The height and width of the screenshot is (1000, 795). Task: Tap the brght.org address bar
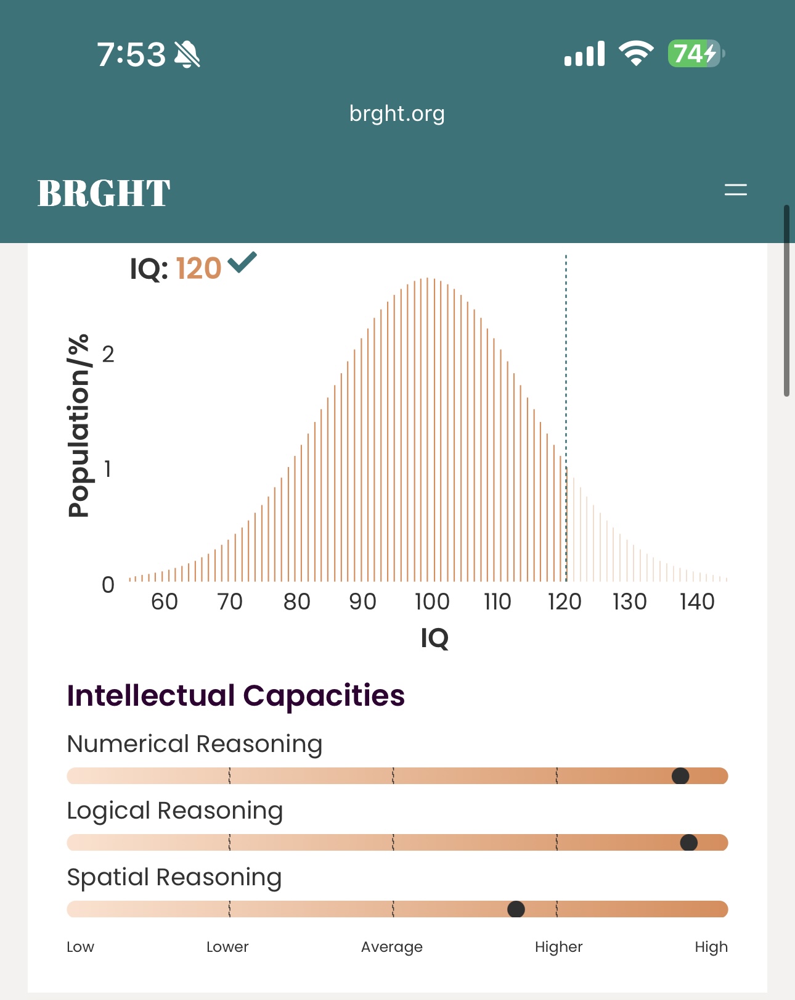tap(397, 114)
